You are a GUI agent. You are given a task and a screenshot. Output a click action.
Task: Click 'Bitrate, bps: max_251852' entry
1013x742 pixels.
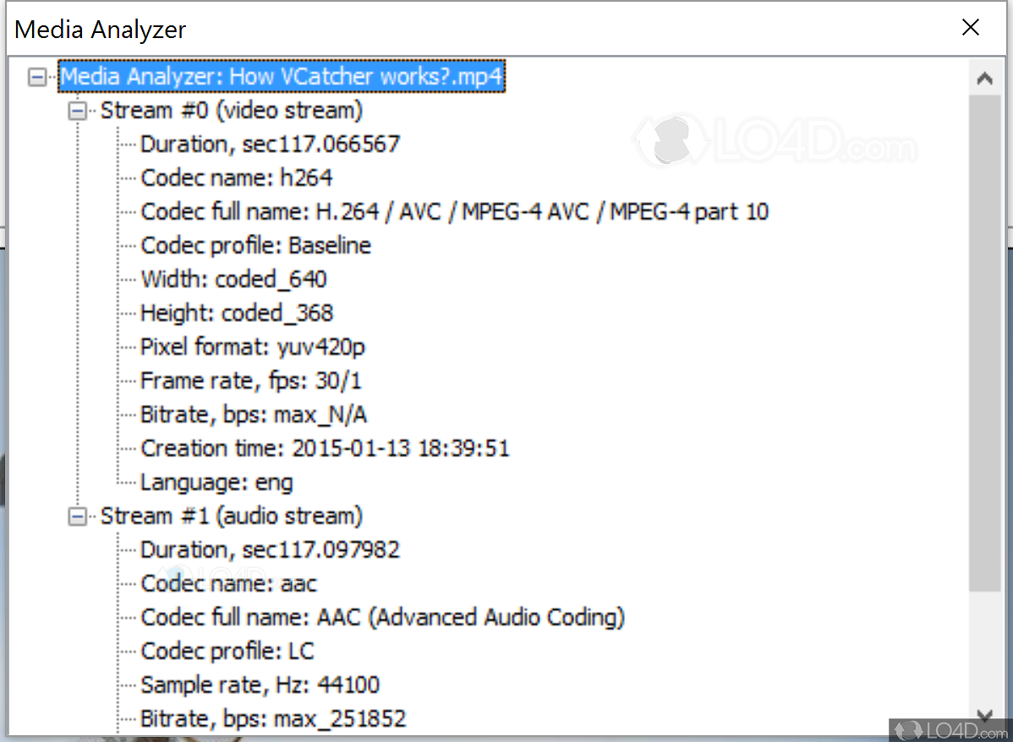click(x=272, y=718)
